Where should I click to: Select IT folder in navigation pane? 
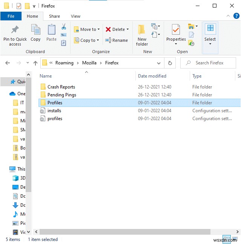[19, 103]
